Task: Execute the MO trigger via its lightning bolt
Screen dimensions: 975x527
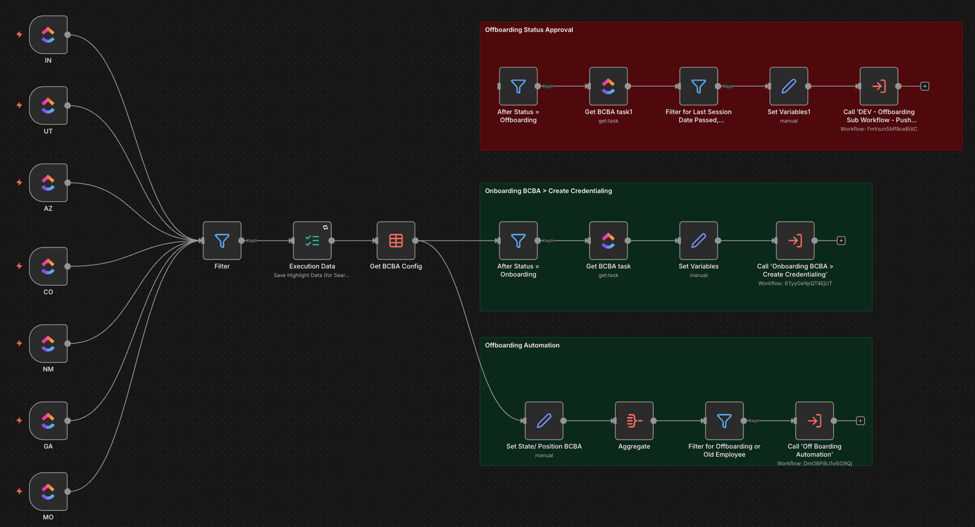Action: tap(18, 491)
